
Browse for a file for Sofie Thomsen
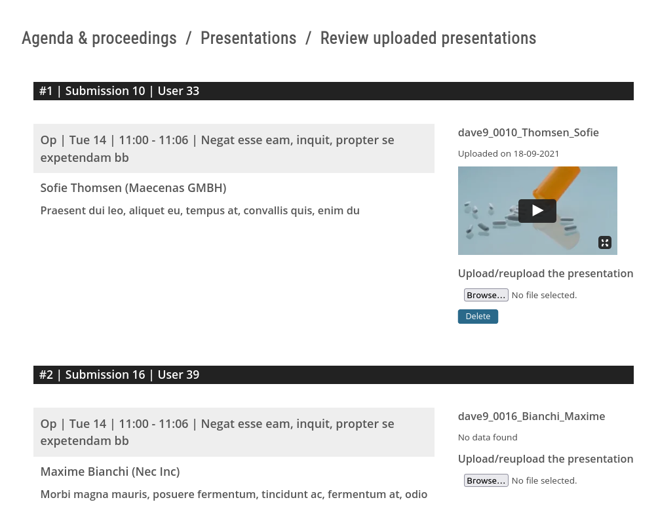click(486, 295)
